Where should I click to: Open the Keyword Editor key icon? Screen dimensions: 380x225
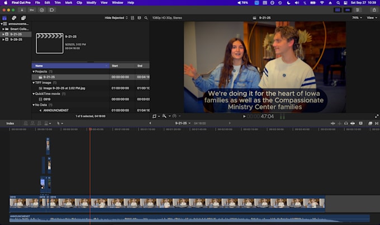(x=32, y=10)
